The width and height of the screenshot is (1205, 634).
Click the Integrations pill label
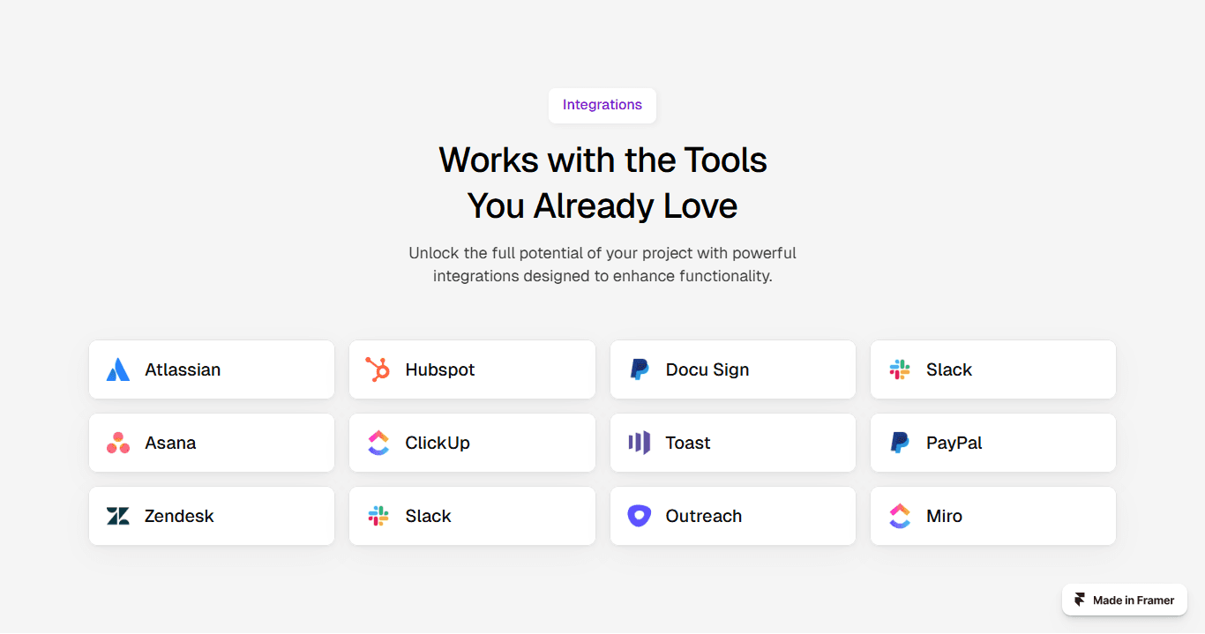coord(602,105)
